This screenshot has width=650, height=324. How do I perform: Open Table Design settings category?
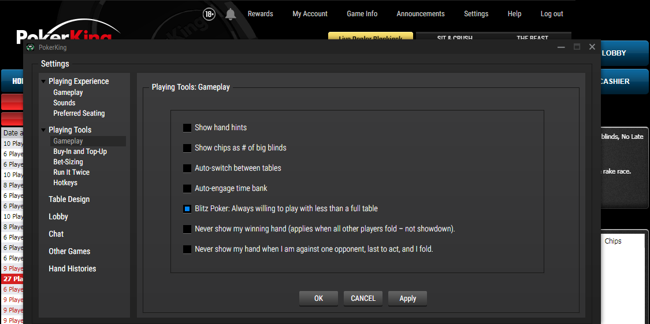[x=69, y=199]
